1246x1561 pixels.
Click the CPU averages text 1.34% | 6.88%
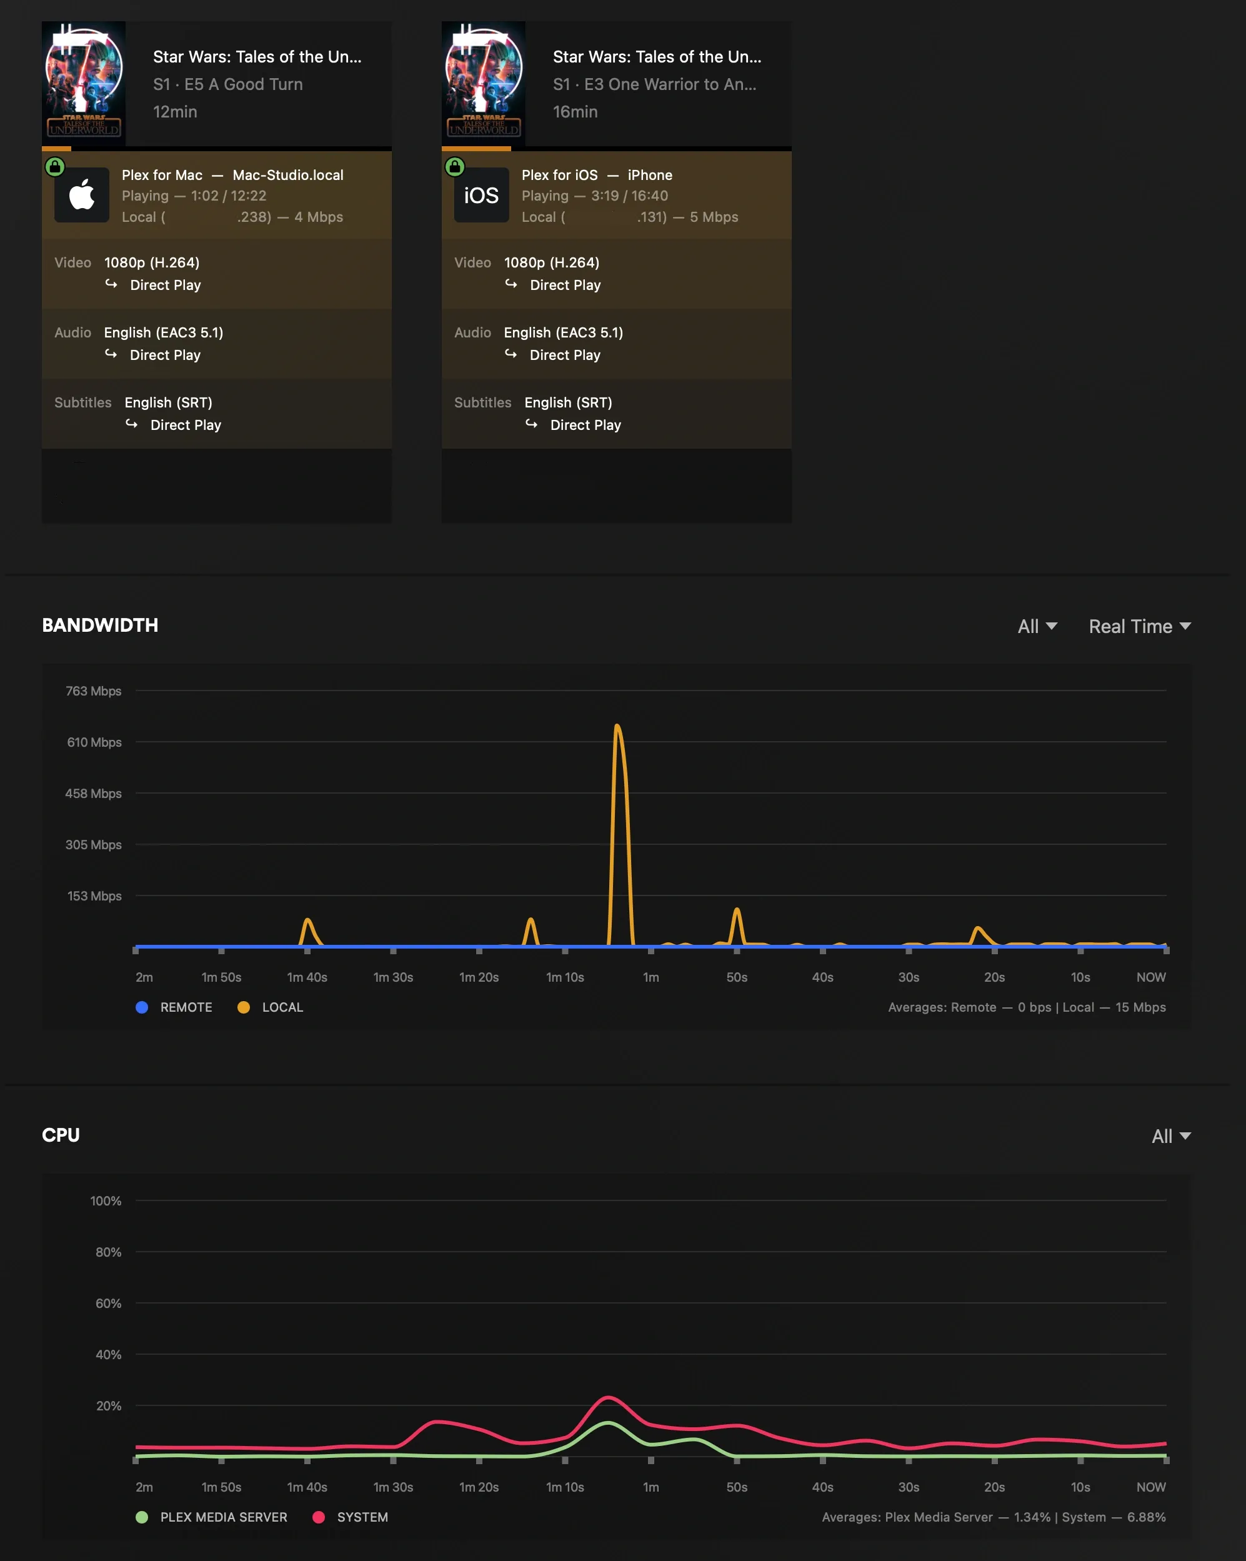994,1517
